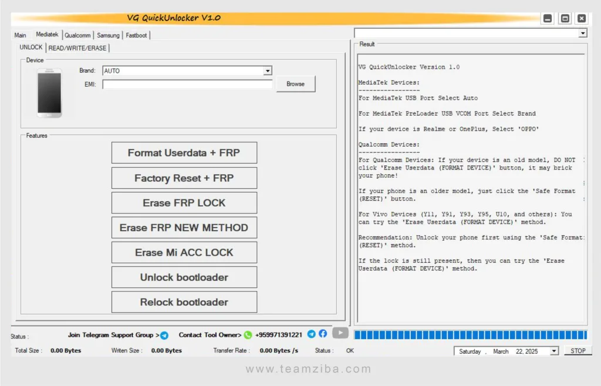This screenshot has height=386, width=601.
Task: Click the STOP button
Action: tap(578, 351)
